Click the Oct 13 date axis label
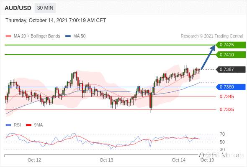The width and height of the screenshot is (247, 167). (106, 160)
